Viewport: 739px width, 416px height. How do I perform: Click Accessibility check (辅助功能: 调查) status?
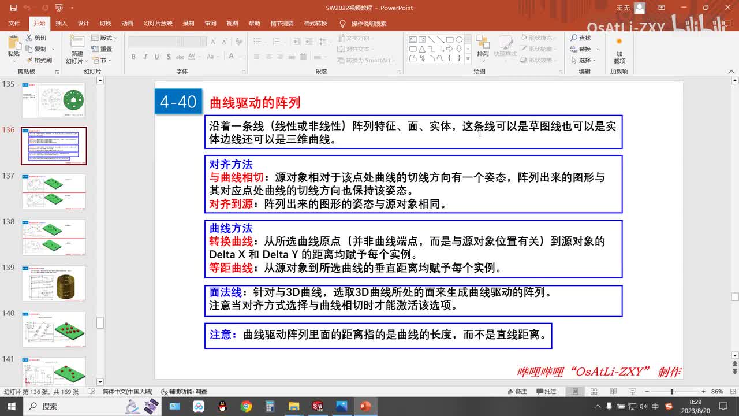184,392
